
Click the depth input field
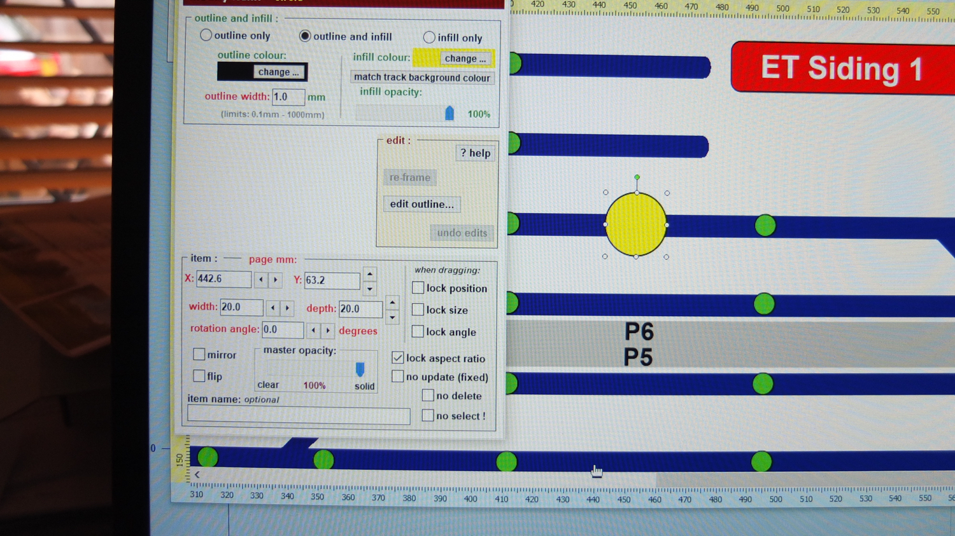(360, 309)
